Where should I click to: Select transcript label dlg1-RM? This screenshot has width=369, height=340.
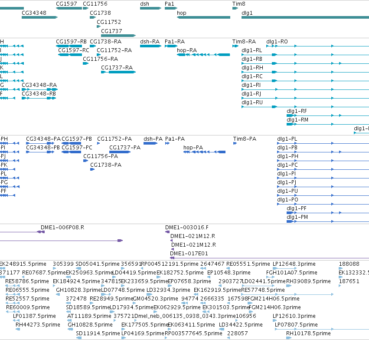coord(297,120)
